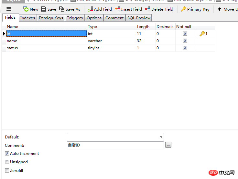The image size is (238, 179).
Task: Click the Add Field button label
Action: pyautogui.click(x=103, y=9)
